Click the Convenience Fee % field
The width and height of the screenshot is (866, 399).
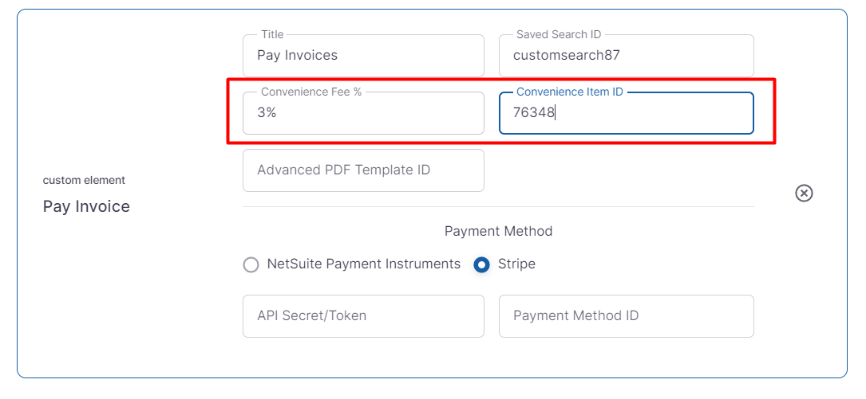click(363, 113)
